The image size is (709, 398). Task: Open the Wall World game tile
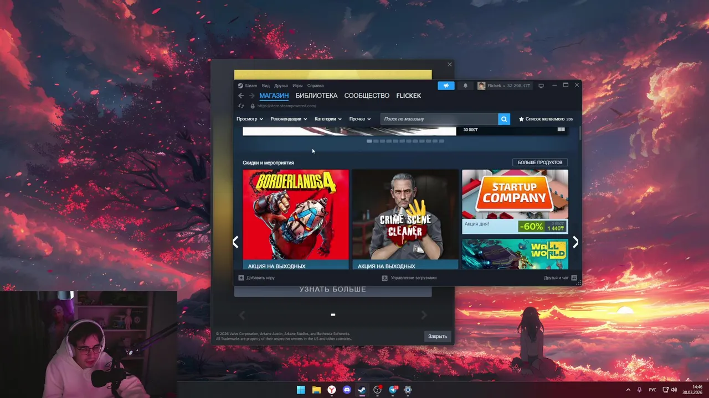click(x=515, y=254)
